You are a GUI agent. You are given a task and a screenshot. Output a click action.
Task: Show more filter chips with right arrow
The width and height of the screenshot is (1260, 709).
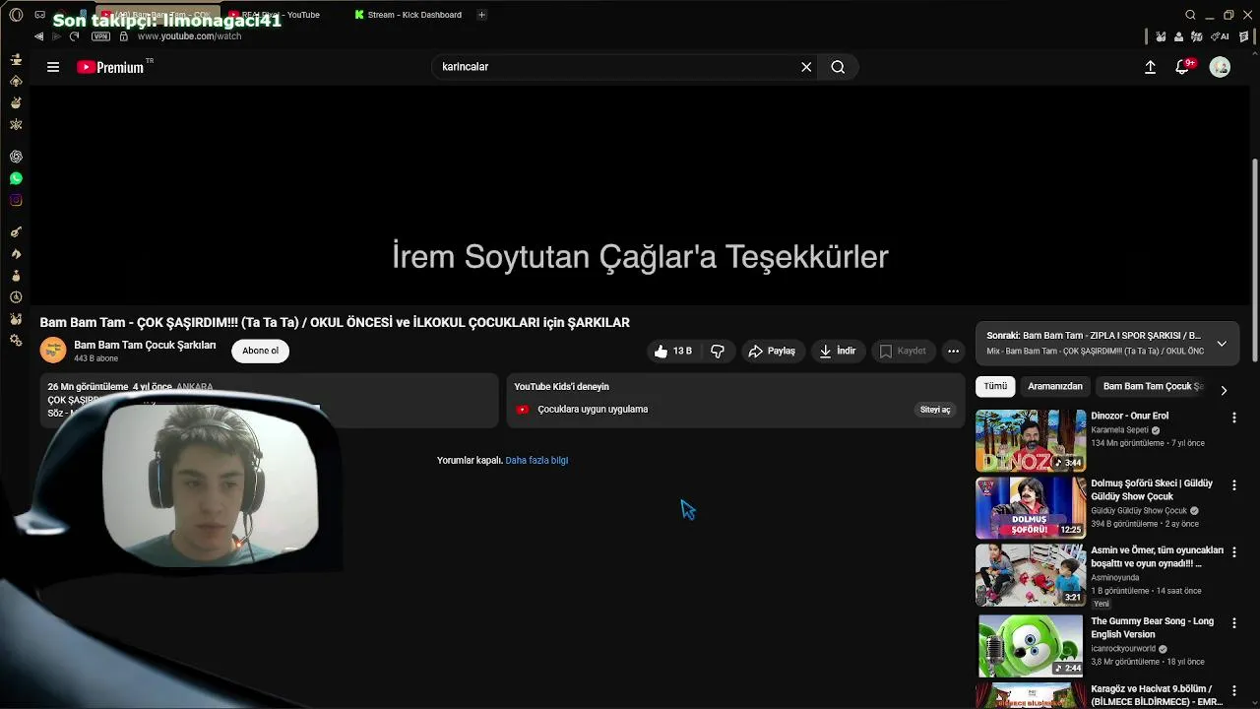(1224, 390)
